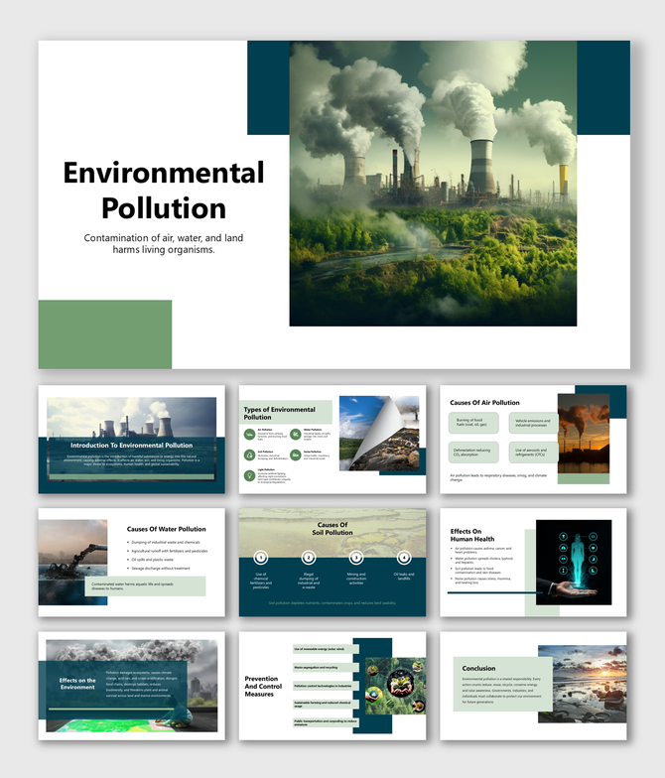Screen dimensions: 665x778
Task: Click the 'Prevention And Control Measures' heading
Action: pyautogui.click(x=263, y=687)
